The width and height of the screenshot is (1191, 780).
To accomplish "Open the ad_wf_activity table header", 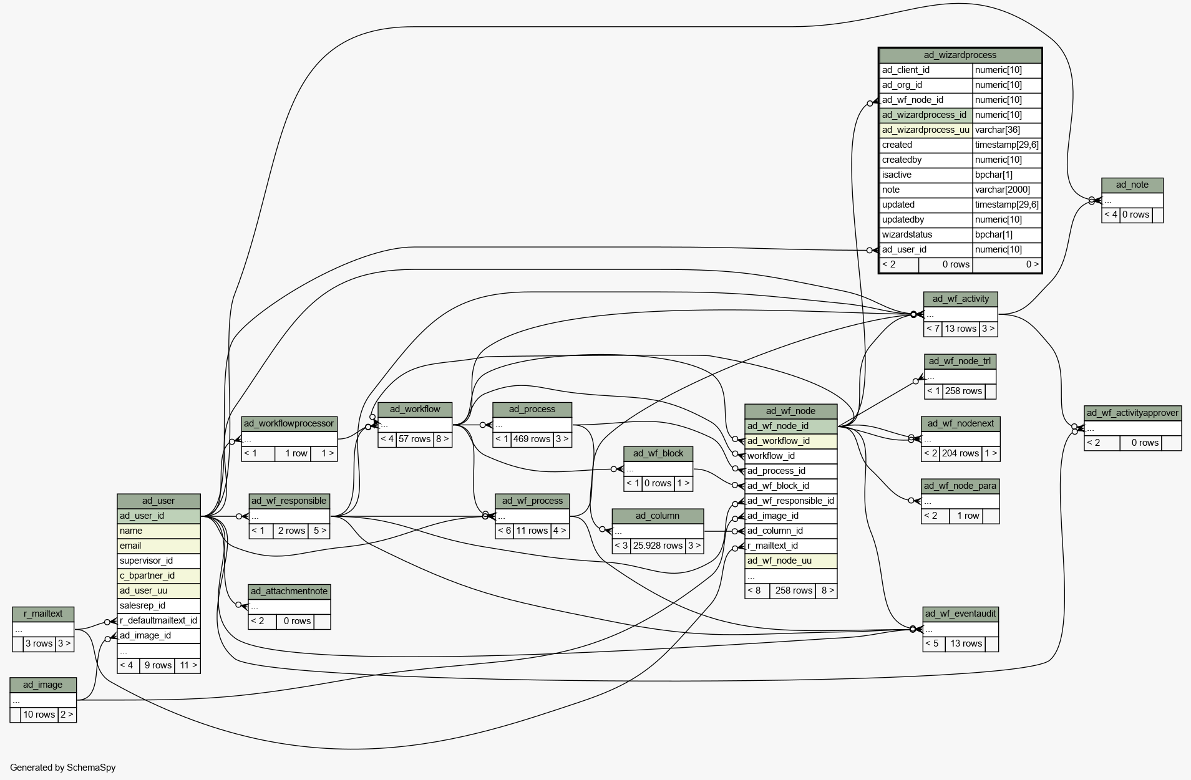I will (960, 299).
